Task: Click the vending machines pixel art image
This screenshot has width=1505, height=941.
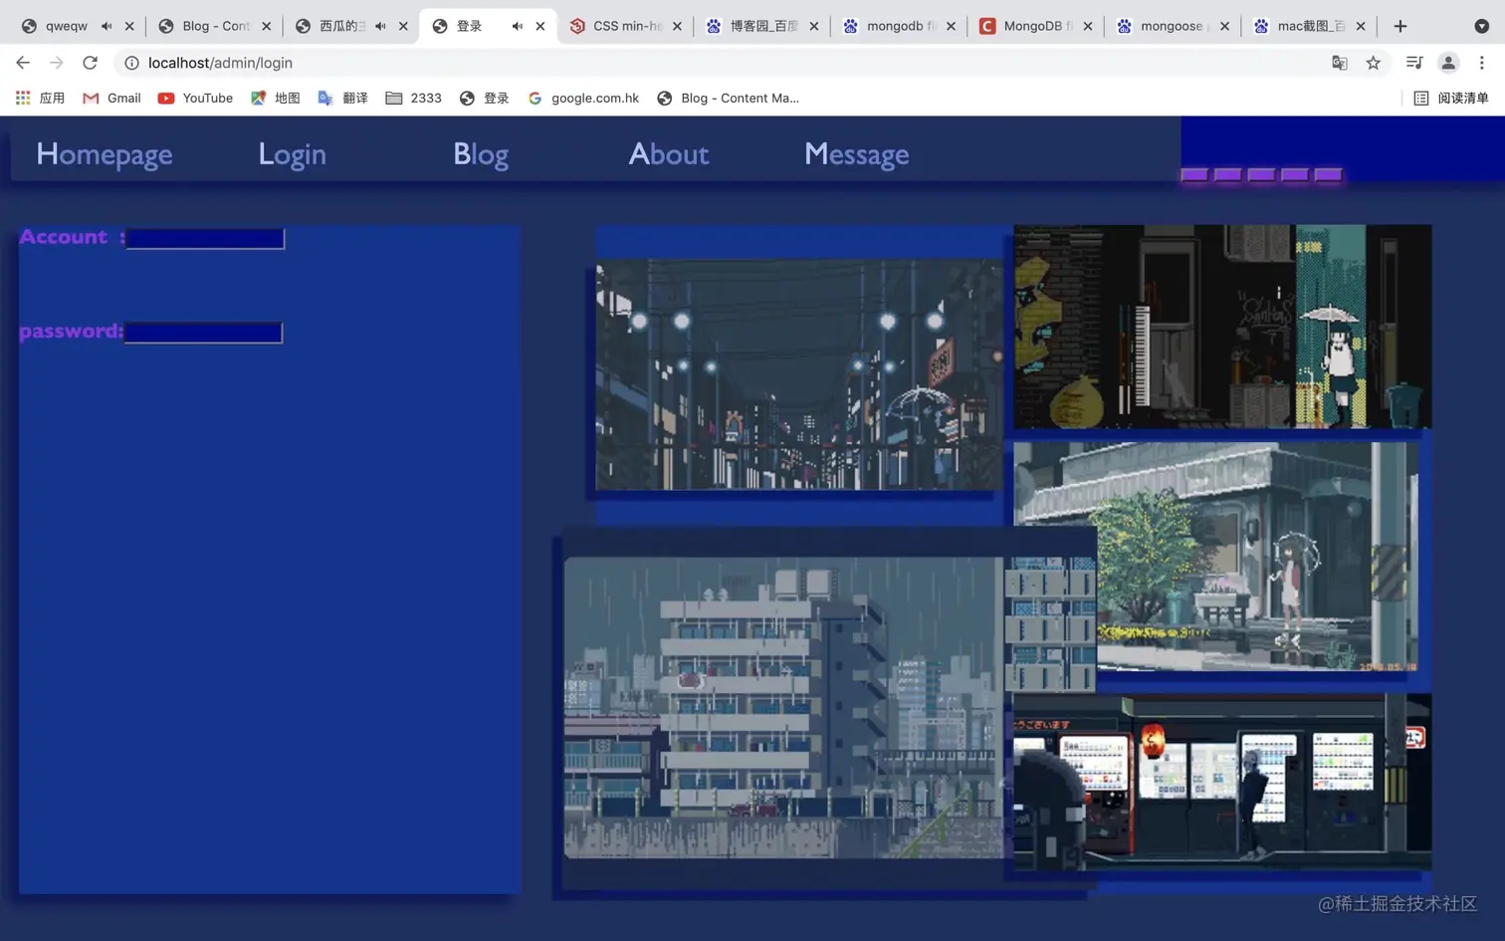Action: (x=1222, y=781)
